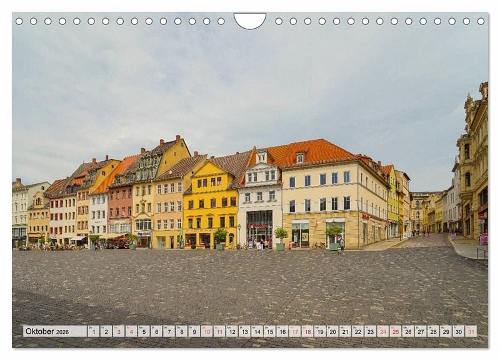The height and width of the screenshot is (360, 500).
Task: Choose the red day 25 cell
Action: (396, 331)
